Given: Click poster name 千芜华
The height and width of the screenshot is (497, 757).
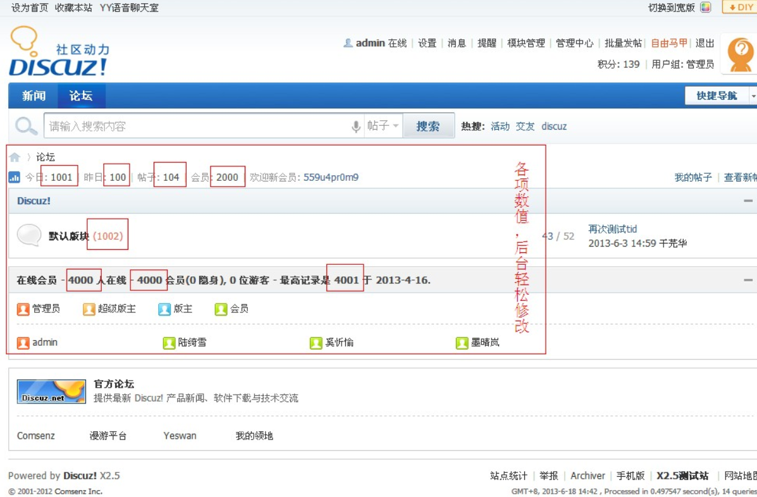Looking at the screenshot, I should 672,243.
